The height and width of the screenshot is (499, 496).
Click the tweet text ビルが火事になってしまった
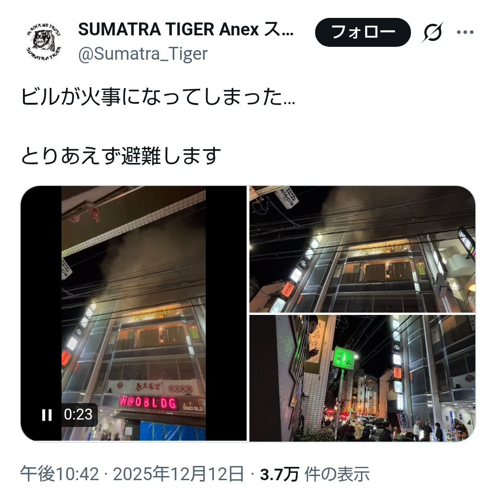pyautogui.click(x=158, y=97)
